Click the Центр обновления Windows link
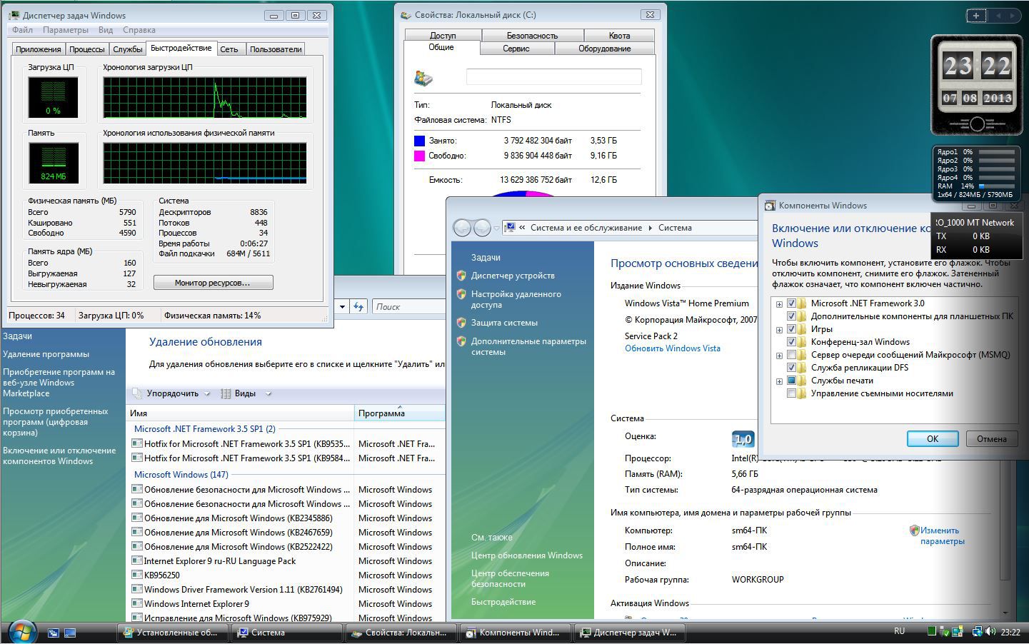The height and width of the screenshot is (644, 1029). coord(527,555)
